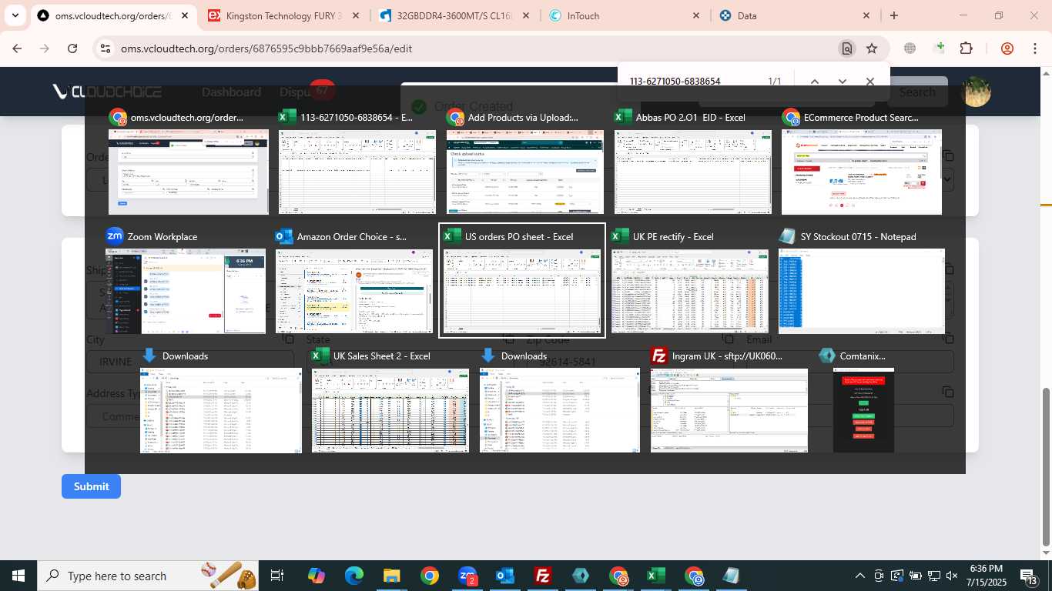Viewport: 1052px width, 591px height.
Task: Click the grey globe extension icon
Action: coord(910,48)
